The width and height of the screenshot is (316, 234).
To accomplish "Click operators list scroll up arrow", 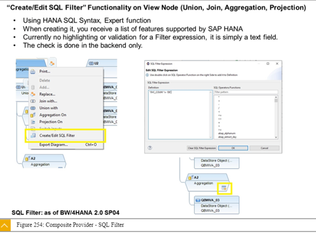I will tap(276, 97).
